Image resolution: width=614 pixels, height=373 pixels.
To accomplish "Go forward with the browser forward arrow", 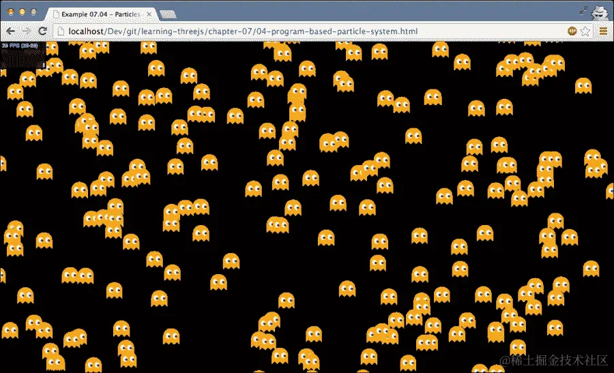I will coord(26,31).
